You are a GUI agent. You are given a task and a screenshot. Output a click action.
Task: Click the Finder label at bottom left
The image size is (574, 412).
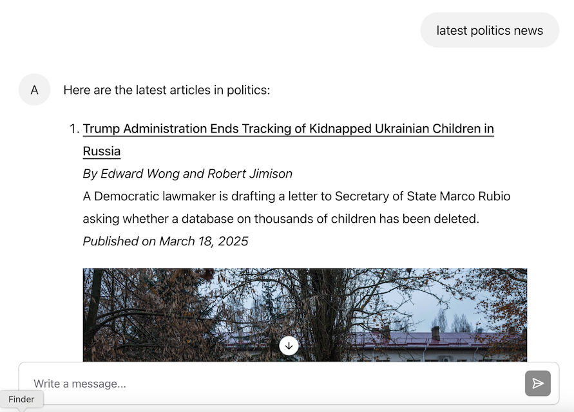(x=21, y=399)
